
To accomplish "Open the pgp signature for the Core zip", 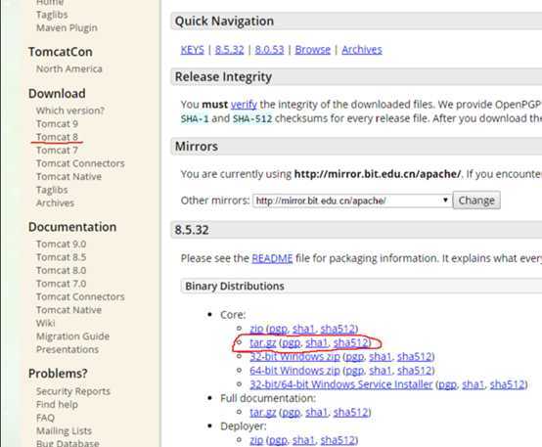I will 278,329.
